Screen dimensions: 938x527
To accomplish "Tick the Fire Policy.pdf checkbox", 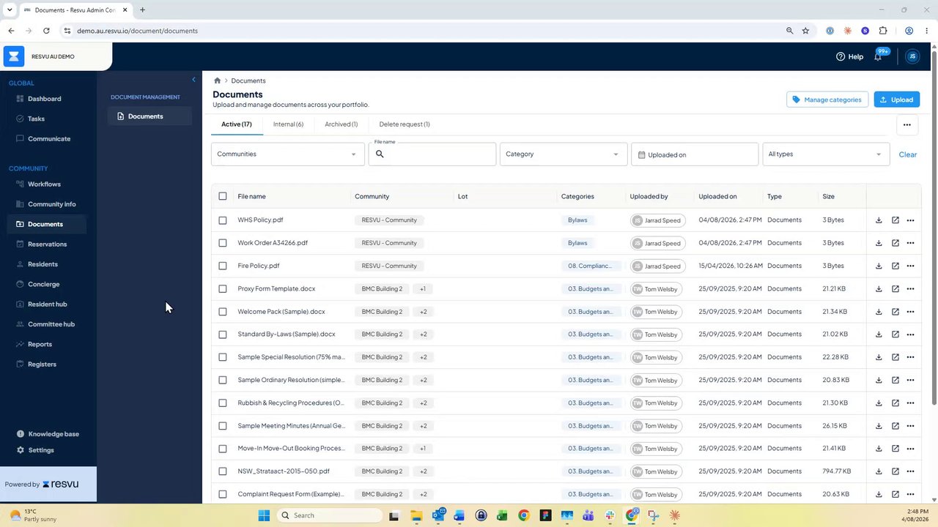I will pyautogui.click(x=223, y=266).
